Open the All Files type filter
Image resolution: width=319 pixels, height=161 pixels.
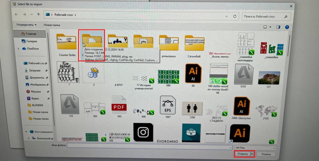256,147
